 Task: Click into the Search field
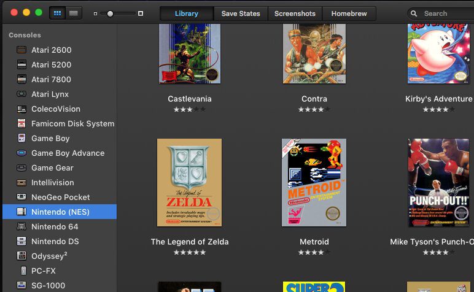(x=441, y=13)
